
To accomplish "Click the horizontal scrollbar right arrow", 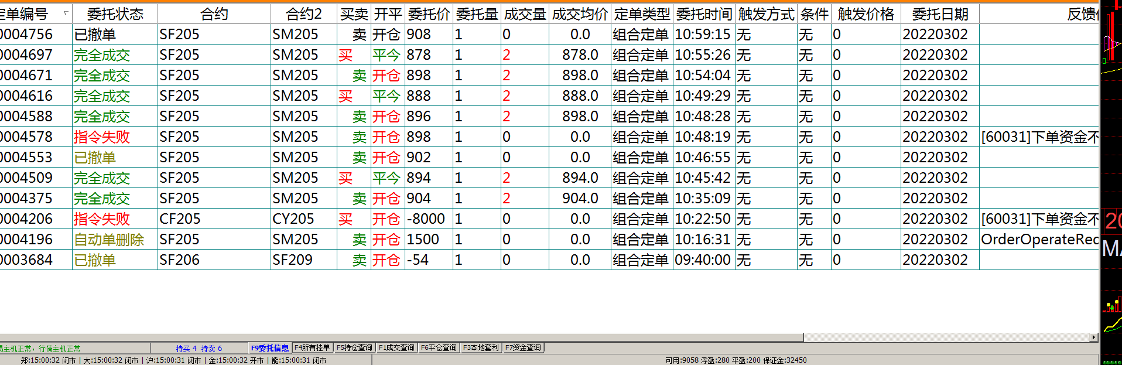I will point(1093,337).
